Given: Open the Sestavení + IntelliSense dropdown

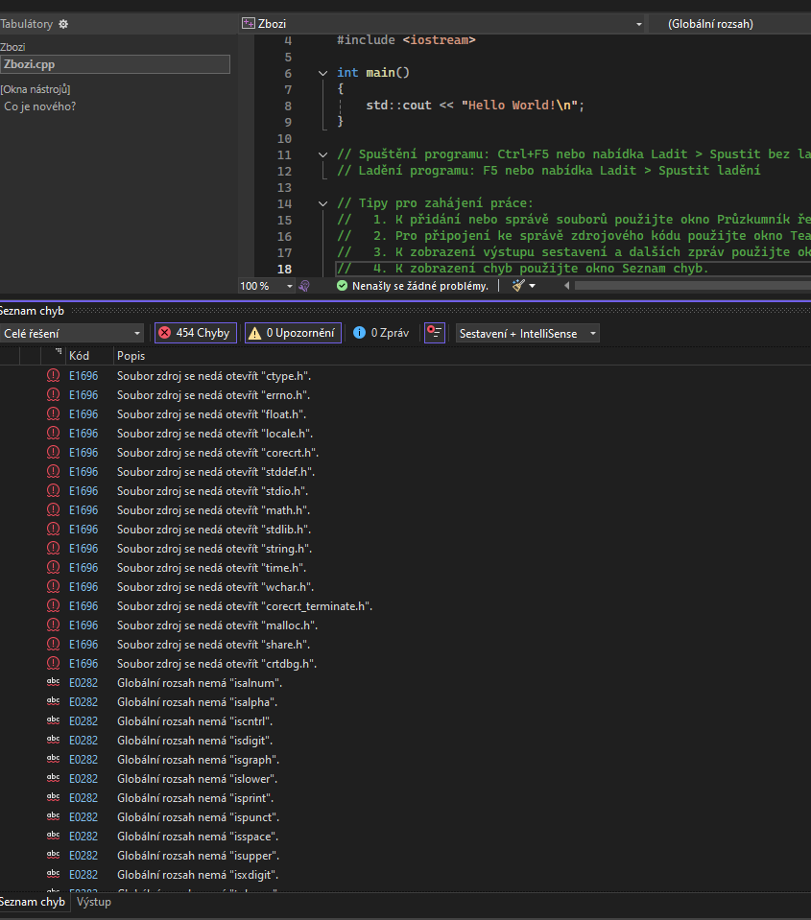Looking at the screenshot, I should pyautogui.click(x=528, y=333).
